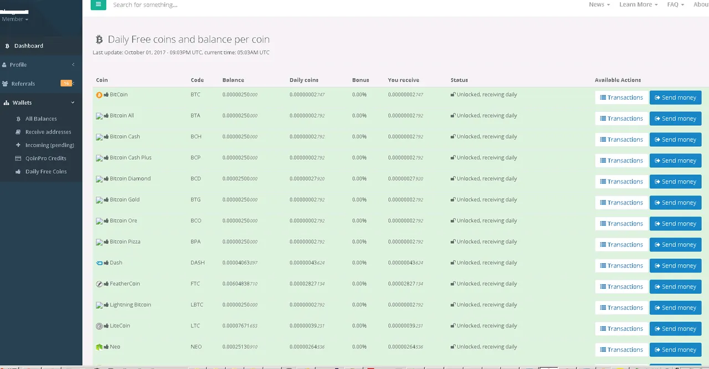View Transactions for Bitcoin Gold
The height and width of the screenshot is (369, 709).
coord(621,203)
